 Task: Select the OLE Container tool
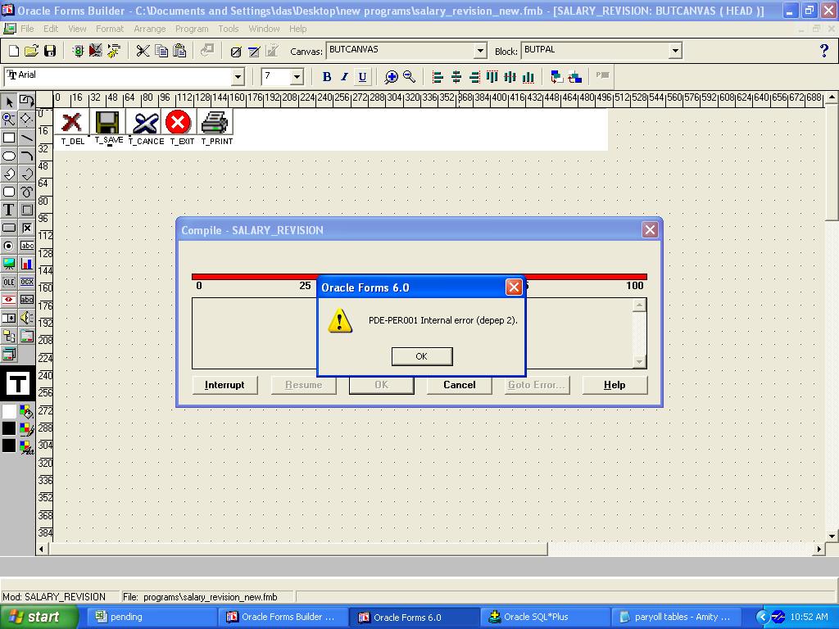click(9, 282)
